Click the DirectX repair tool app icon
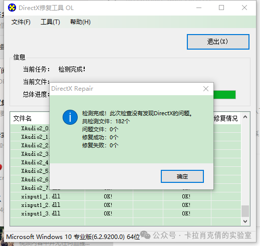260x246 pixels. pyautogui.click(x=12, y=8)
